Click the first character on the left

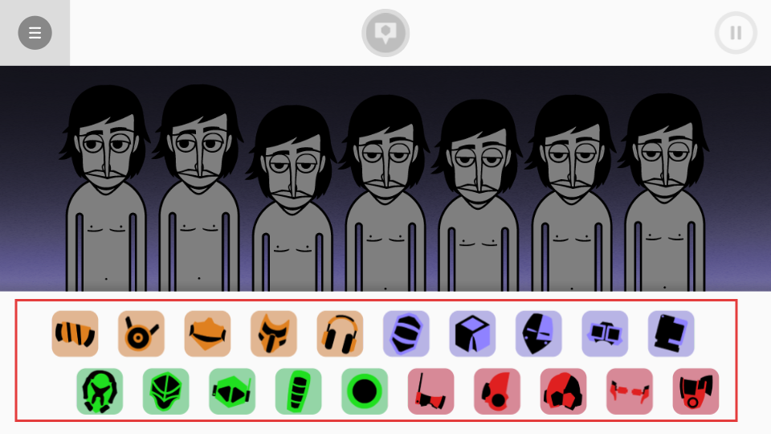106,188
